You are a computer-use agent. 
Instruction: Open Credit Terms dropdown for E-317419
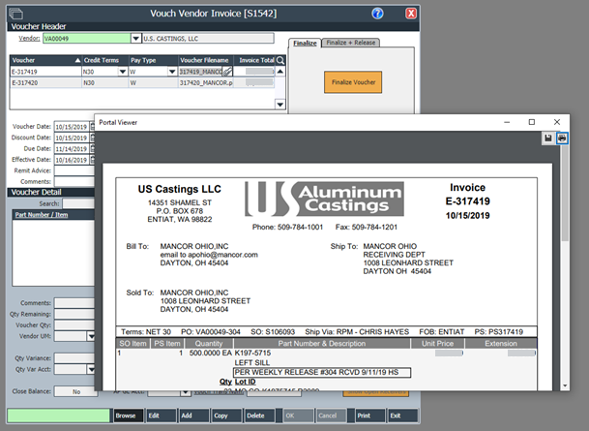(123, 72)
